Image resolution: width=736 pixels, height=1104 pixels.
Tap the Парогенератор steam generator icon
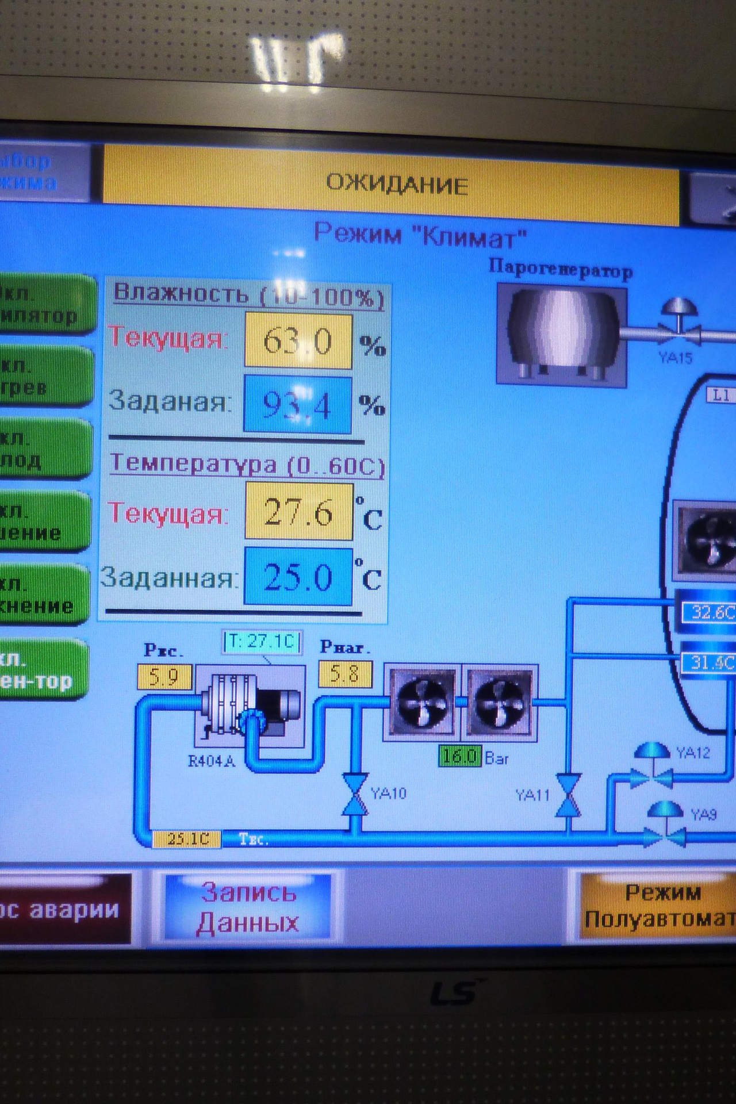(561, 335)
